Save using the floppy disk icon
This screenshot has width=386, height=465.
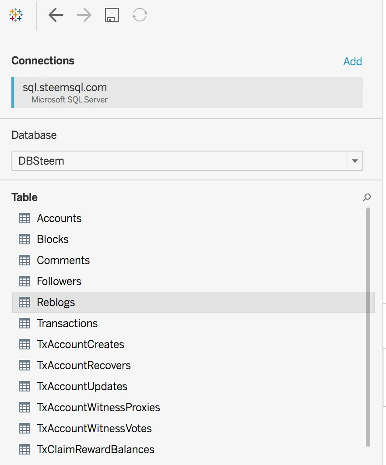[112, 15]
